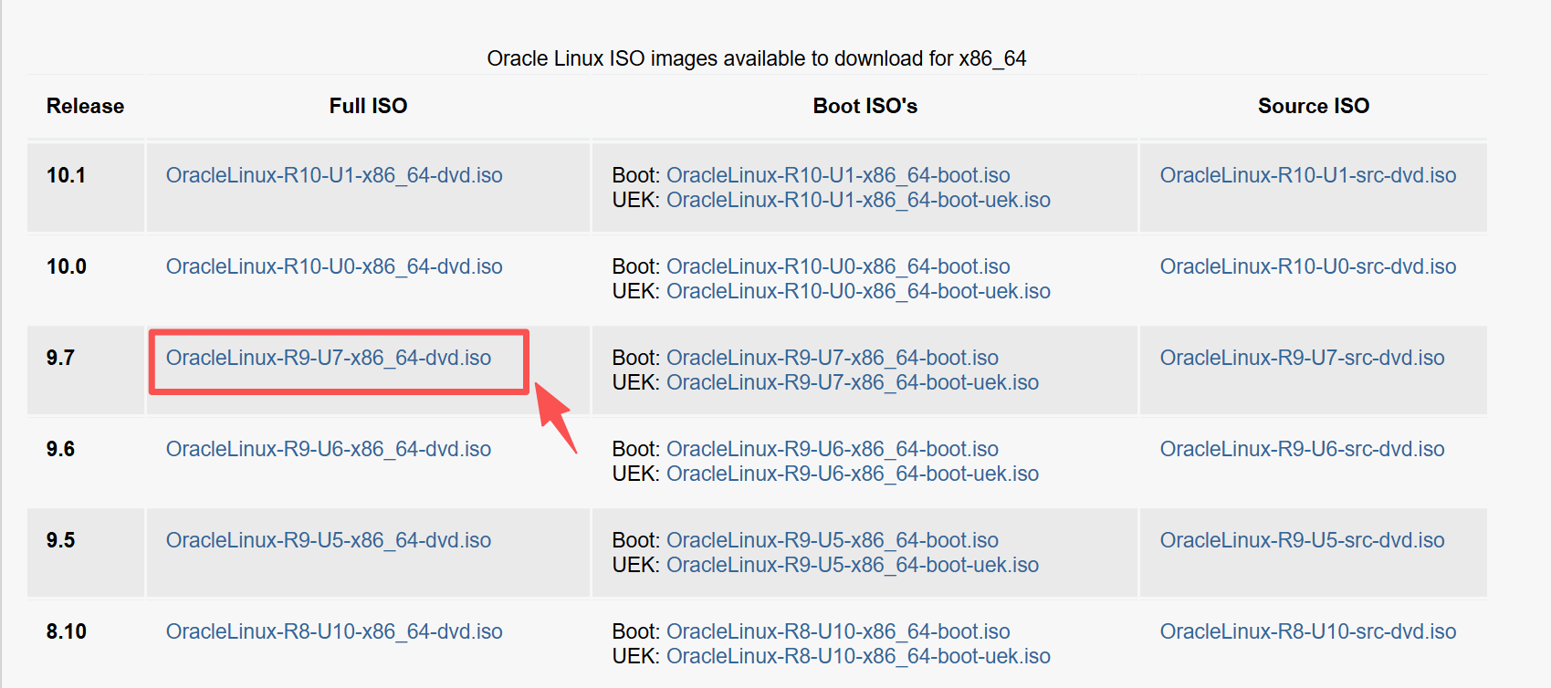Click the R9-U6 source DVD link

tap(1303, 449)
